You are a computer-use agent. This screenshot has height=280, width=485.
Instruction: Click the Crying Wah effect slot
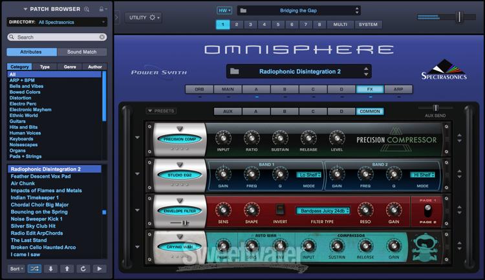click(180, 247)
